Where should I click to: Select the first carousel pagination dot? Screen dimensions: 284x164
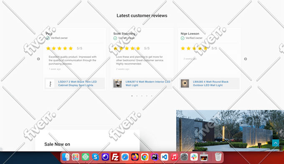click(132, 96)
